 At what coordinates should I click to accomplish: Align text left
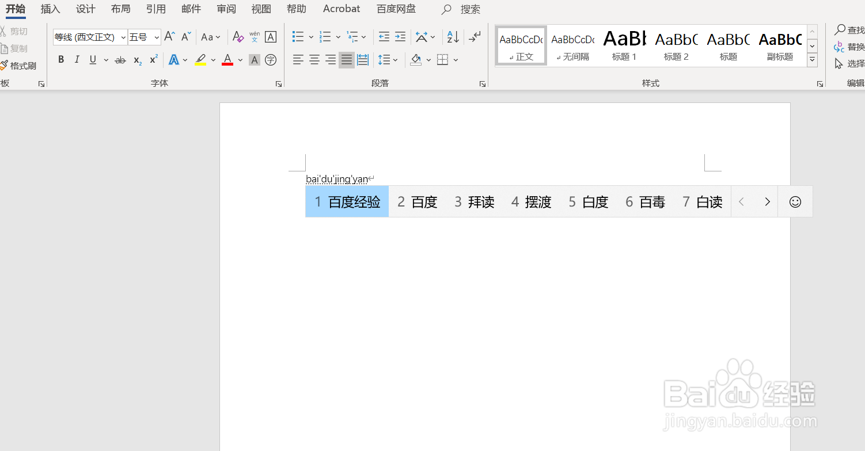(x=298, y=60)
